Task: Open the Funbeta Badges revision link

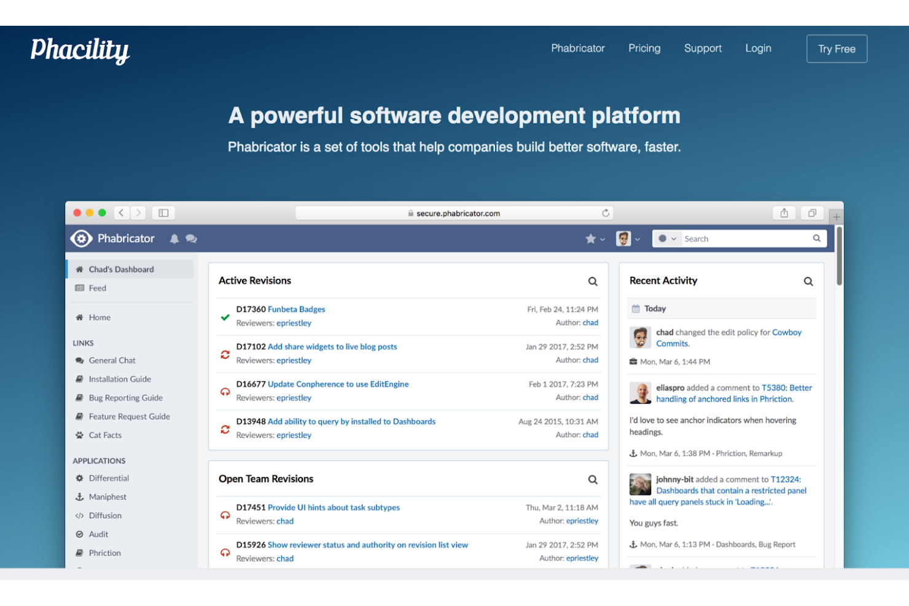Action: tap(297, 309)
